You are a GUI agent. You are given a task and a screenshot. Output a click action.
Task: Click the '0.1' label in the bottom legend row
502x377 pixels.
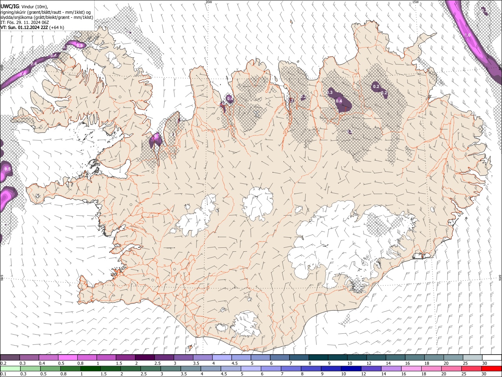(x=3, y=374)
